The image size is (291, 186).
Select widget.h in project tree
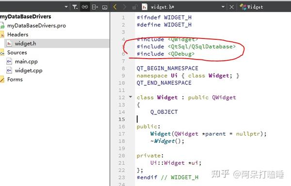25,44
